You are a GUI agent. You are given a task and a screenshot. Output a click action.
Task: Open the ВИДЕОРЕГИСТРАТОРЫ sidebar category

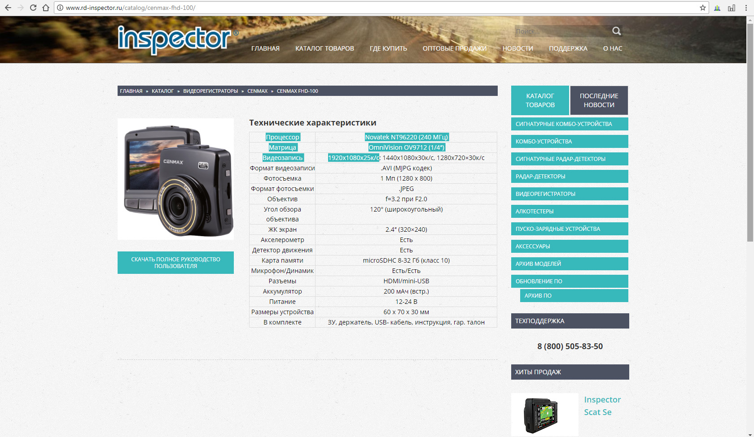coord(569,194)
